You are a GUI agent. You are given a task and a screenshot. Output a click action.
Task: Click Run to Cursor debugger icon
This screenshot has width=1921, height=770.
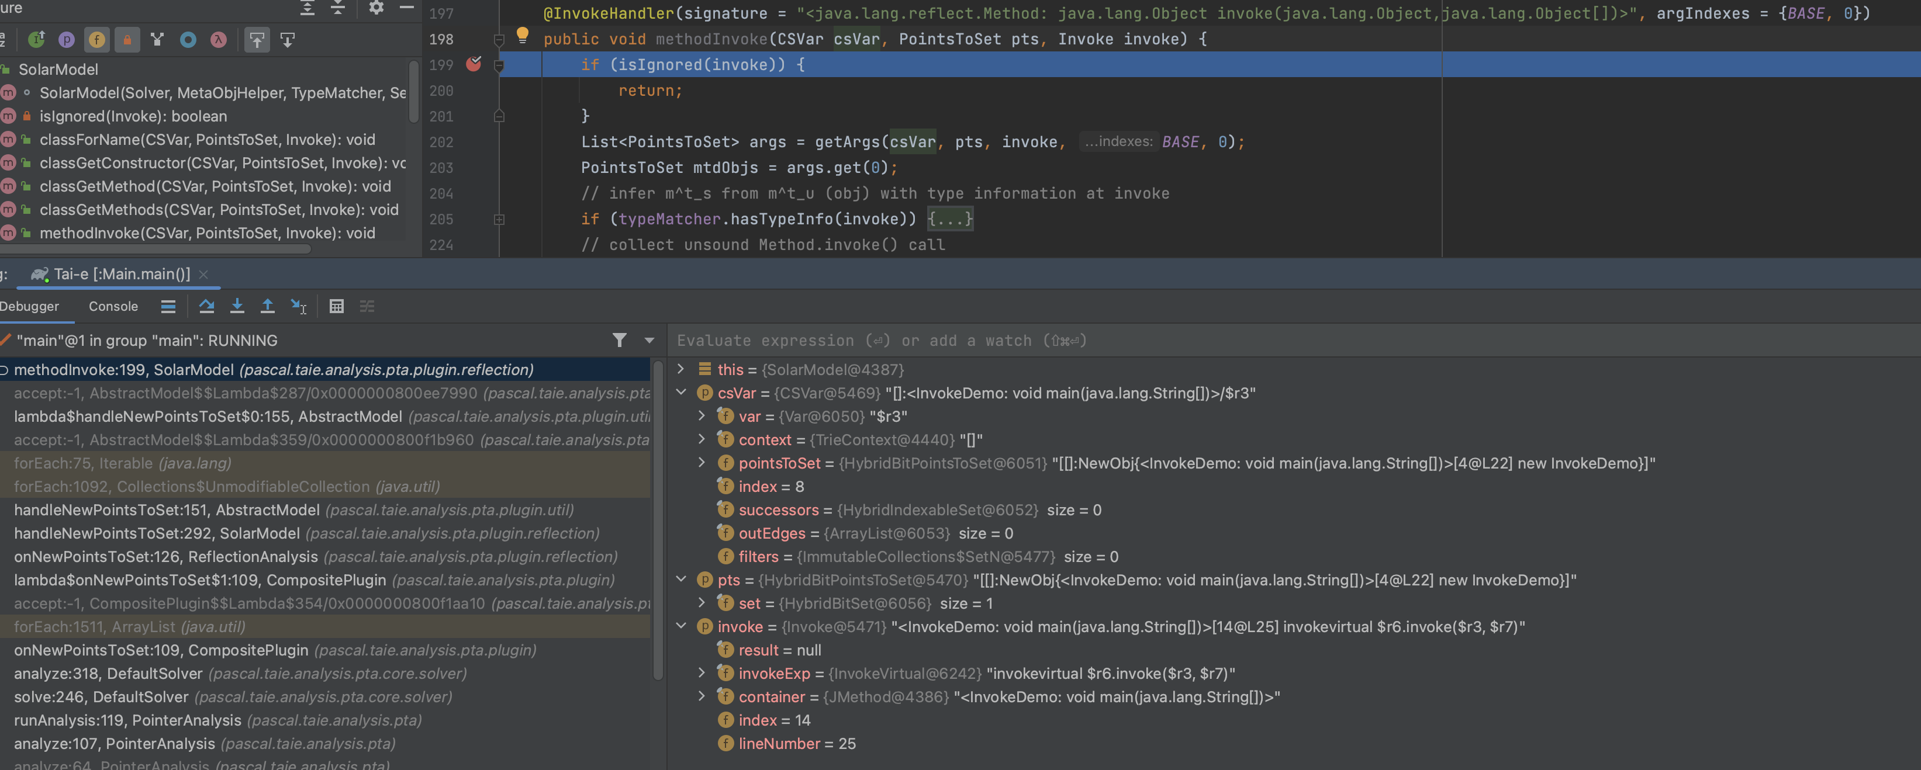pyautogui.click(x=298, y=306)
